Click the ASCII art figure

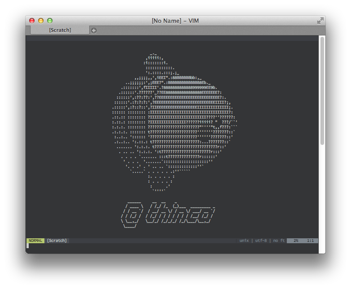[x=175, y=122]
